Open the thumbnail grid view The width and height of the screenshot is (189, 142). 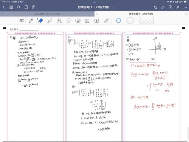tap(11, 7)
